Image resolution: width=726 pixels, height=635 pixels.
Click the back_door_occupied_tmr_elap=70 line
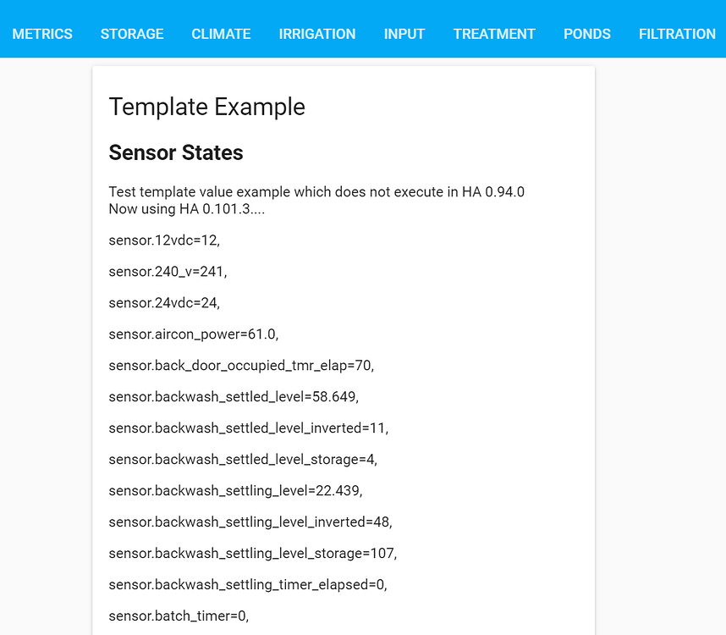pyautogui.click(x=241, y=366)
